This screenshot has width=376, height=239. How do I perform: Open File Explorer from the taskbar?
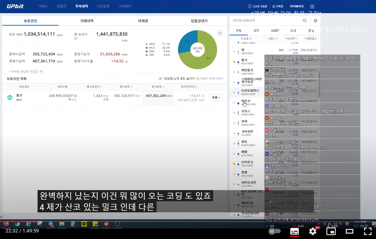(x=62, y=224)
